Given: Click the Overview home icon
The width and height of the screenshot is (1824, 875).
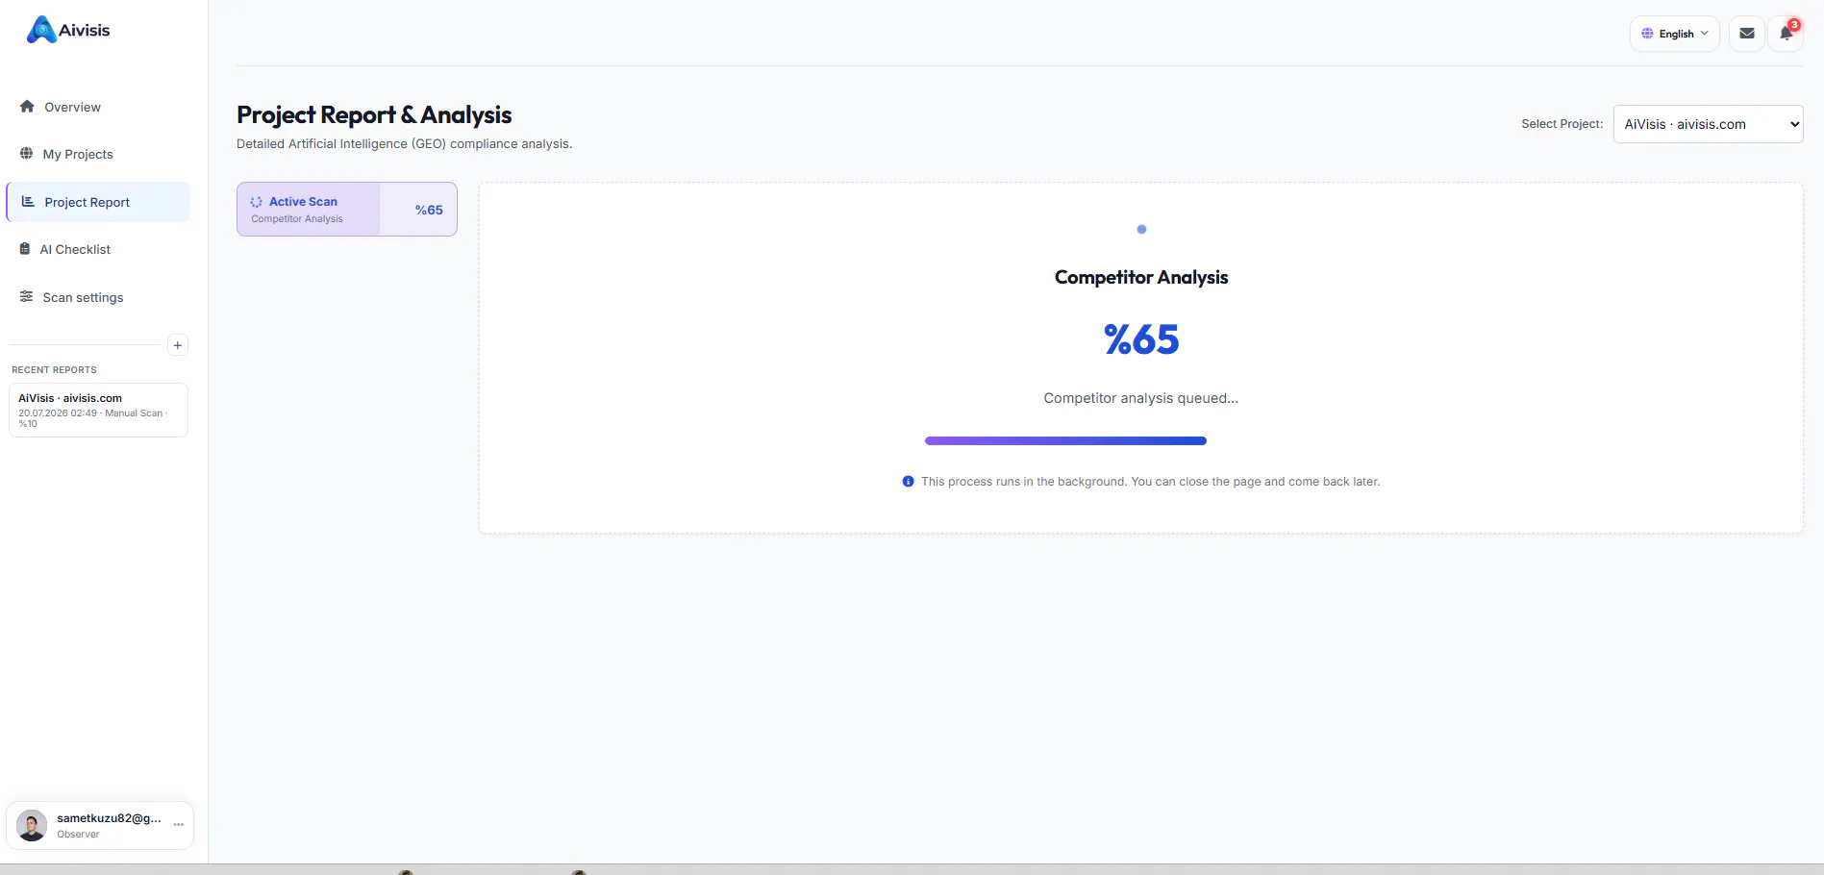Looking at the screenshot, I should pos(27,107).
